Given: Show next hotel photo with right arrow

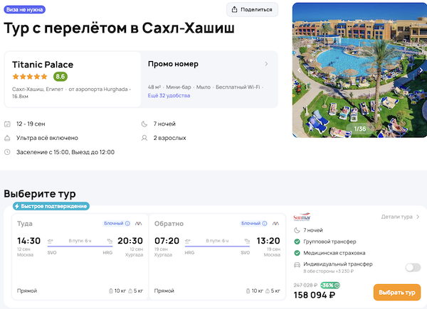Looking at the screenshot, I should coord(421,70).
